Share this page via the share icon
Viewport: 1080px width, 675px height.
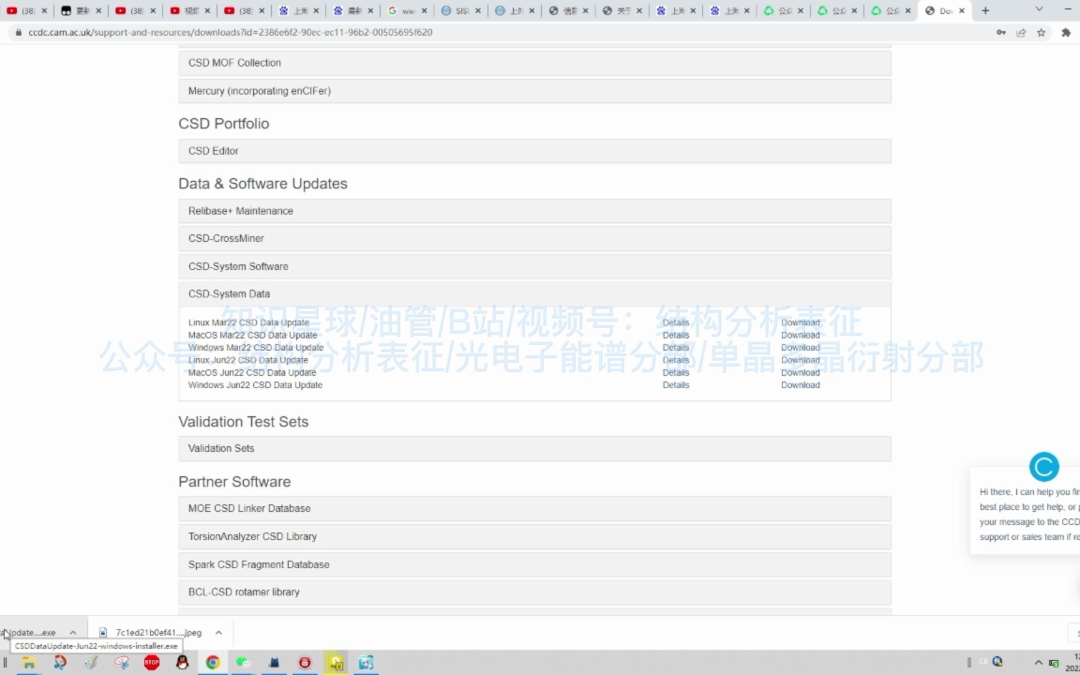click(x=1021, y=32)
